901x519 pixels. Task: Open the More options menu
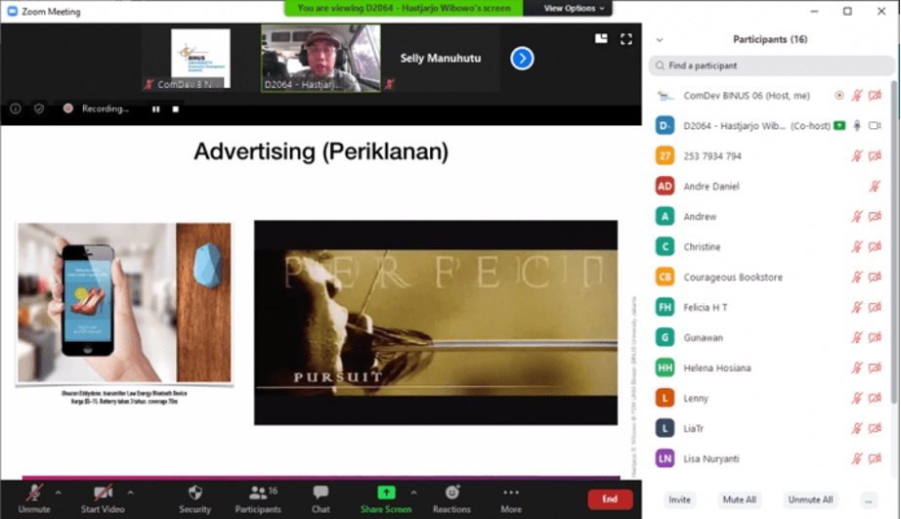click(511, 498)
